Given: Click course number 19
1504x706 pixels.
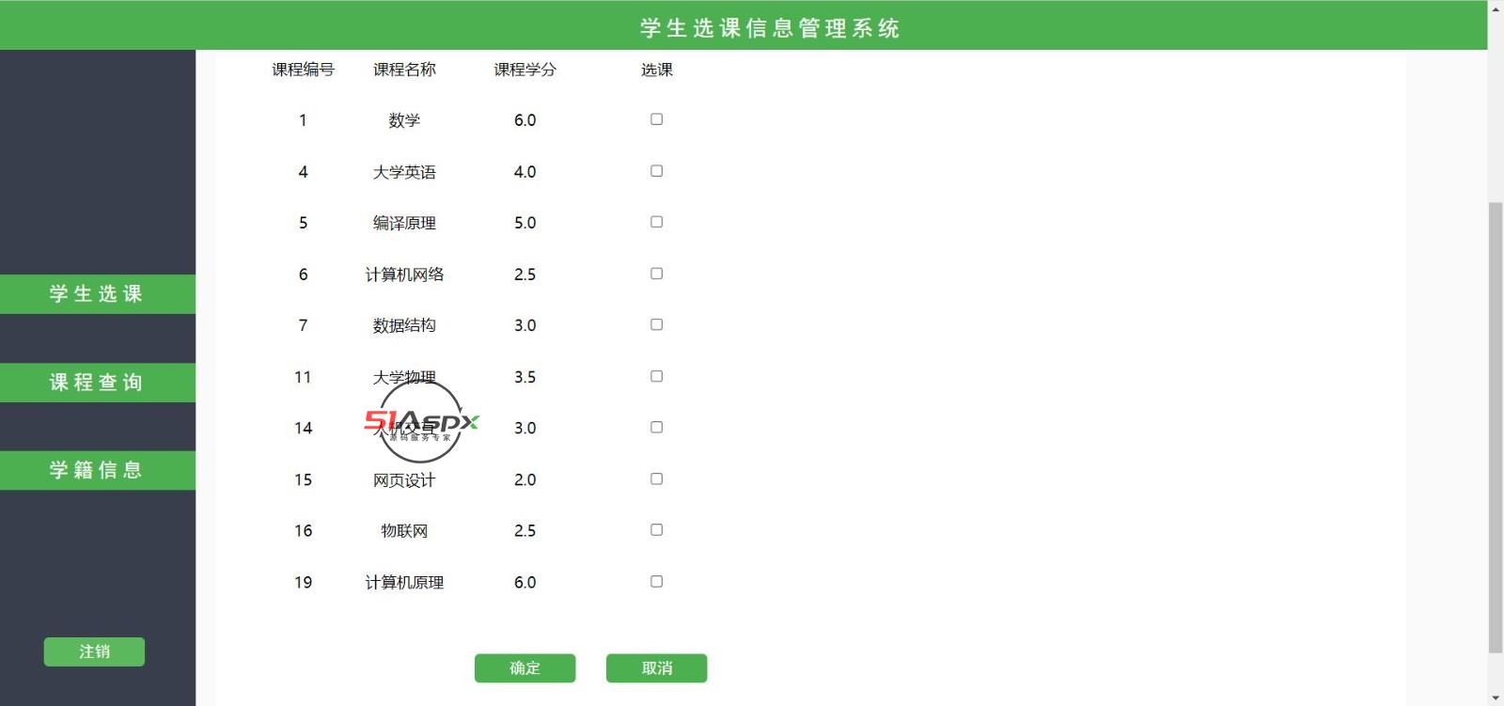Looking at the screenshot, I should (303, 583).
